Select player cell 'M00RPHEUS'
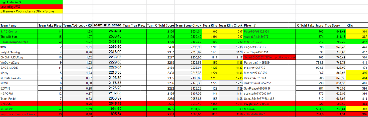This screenshot has height=117, width=368. pyautogui.click(x=270, y=42)
